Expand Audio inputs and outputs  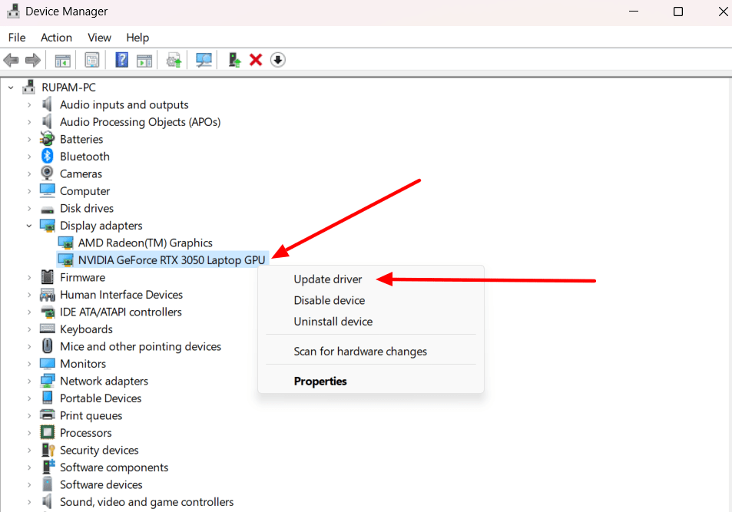click(29, 104)
